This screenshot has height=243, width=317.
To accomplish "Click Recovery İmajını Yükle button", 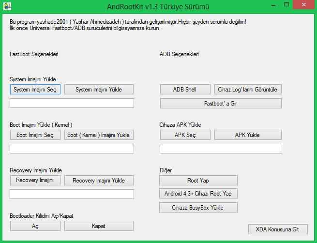I will point(99,181).
